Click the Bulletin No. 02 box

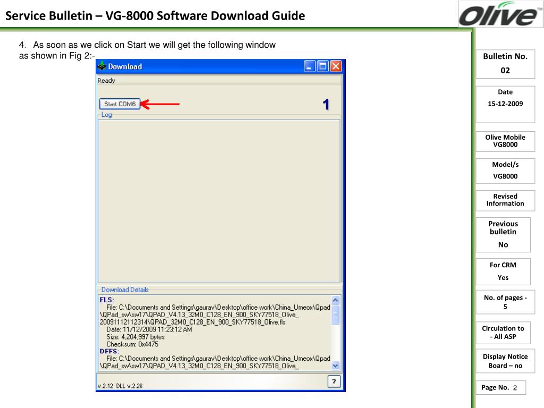505,64
